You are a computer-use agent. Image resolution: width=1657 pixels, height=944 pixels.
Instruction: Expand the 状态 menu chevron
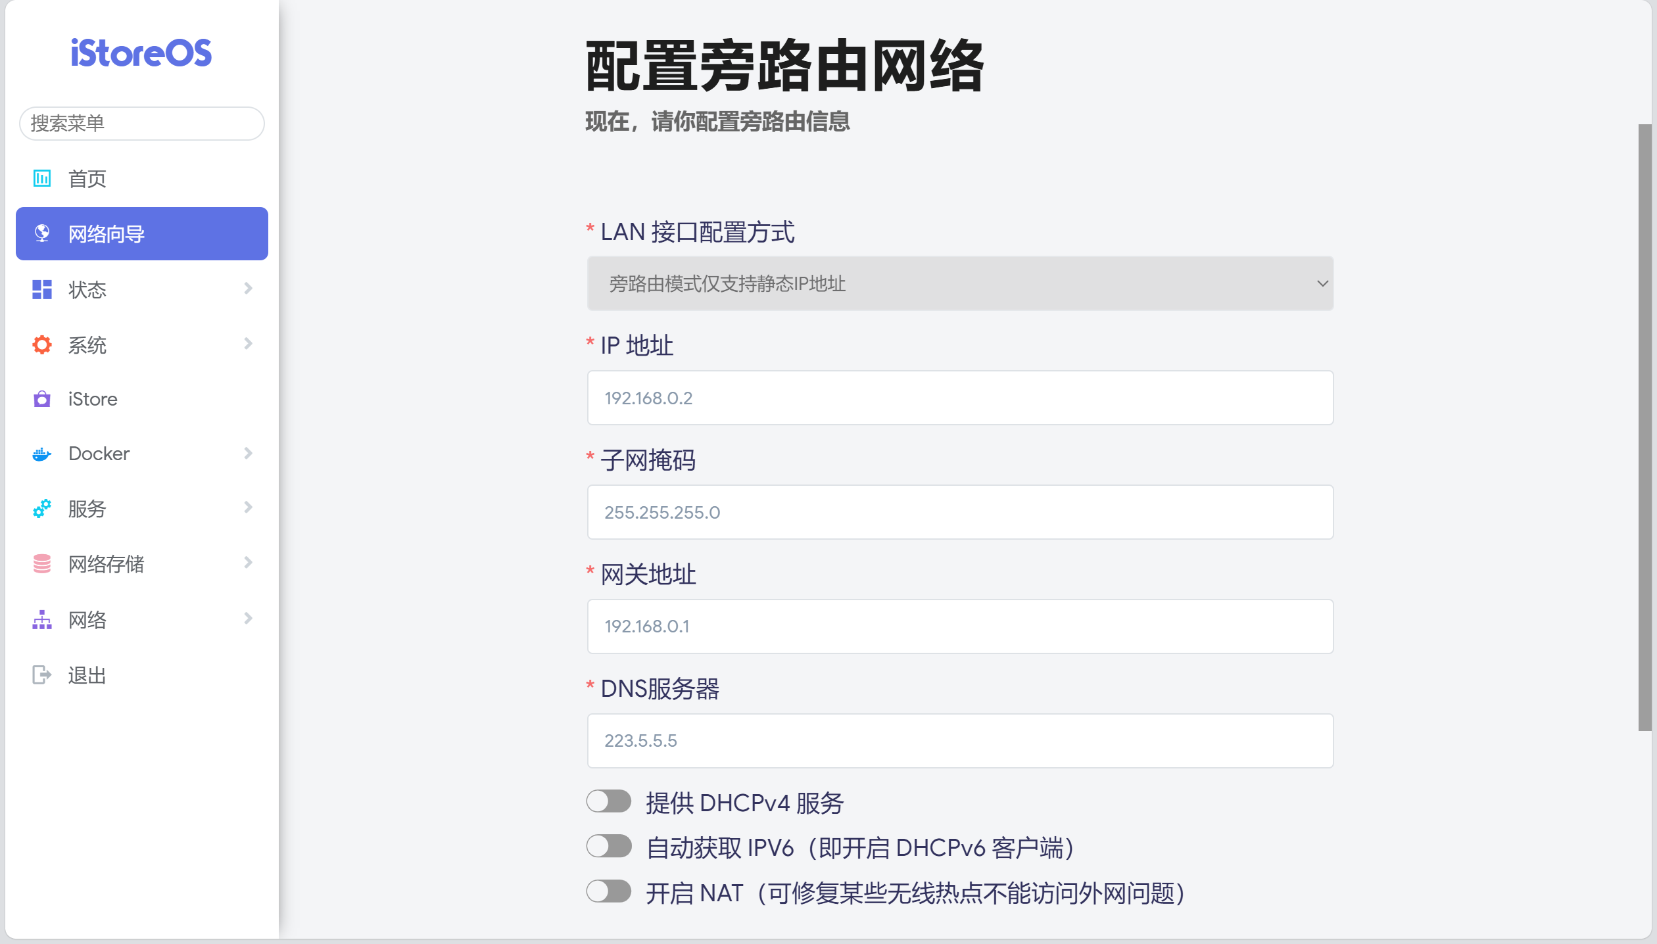[248, 288]
